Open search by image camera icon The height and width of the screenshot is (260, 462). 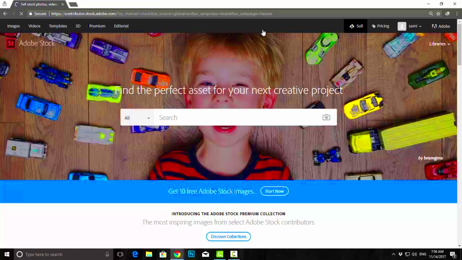(326, 117)
